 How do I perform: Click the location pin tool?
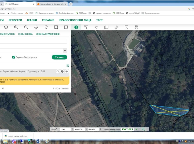click(x=46, y=27)
